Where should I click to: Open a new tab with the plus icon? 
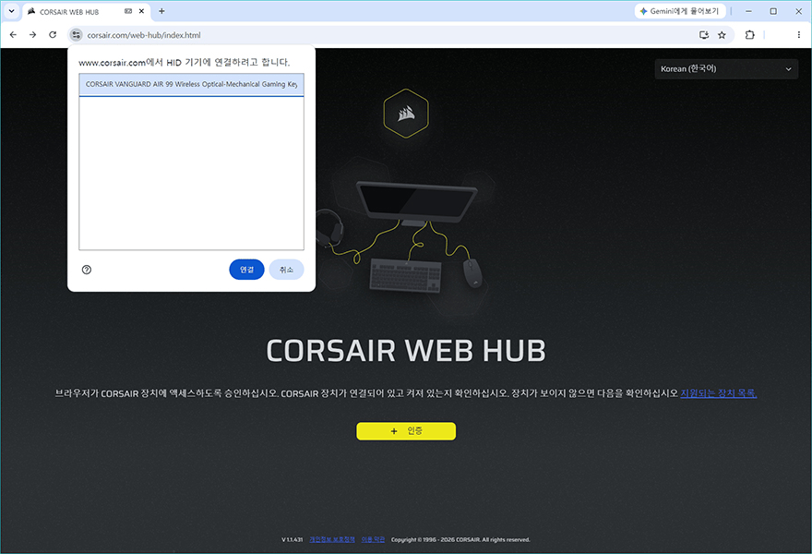pos(161,11)
